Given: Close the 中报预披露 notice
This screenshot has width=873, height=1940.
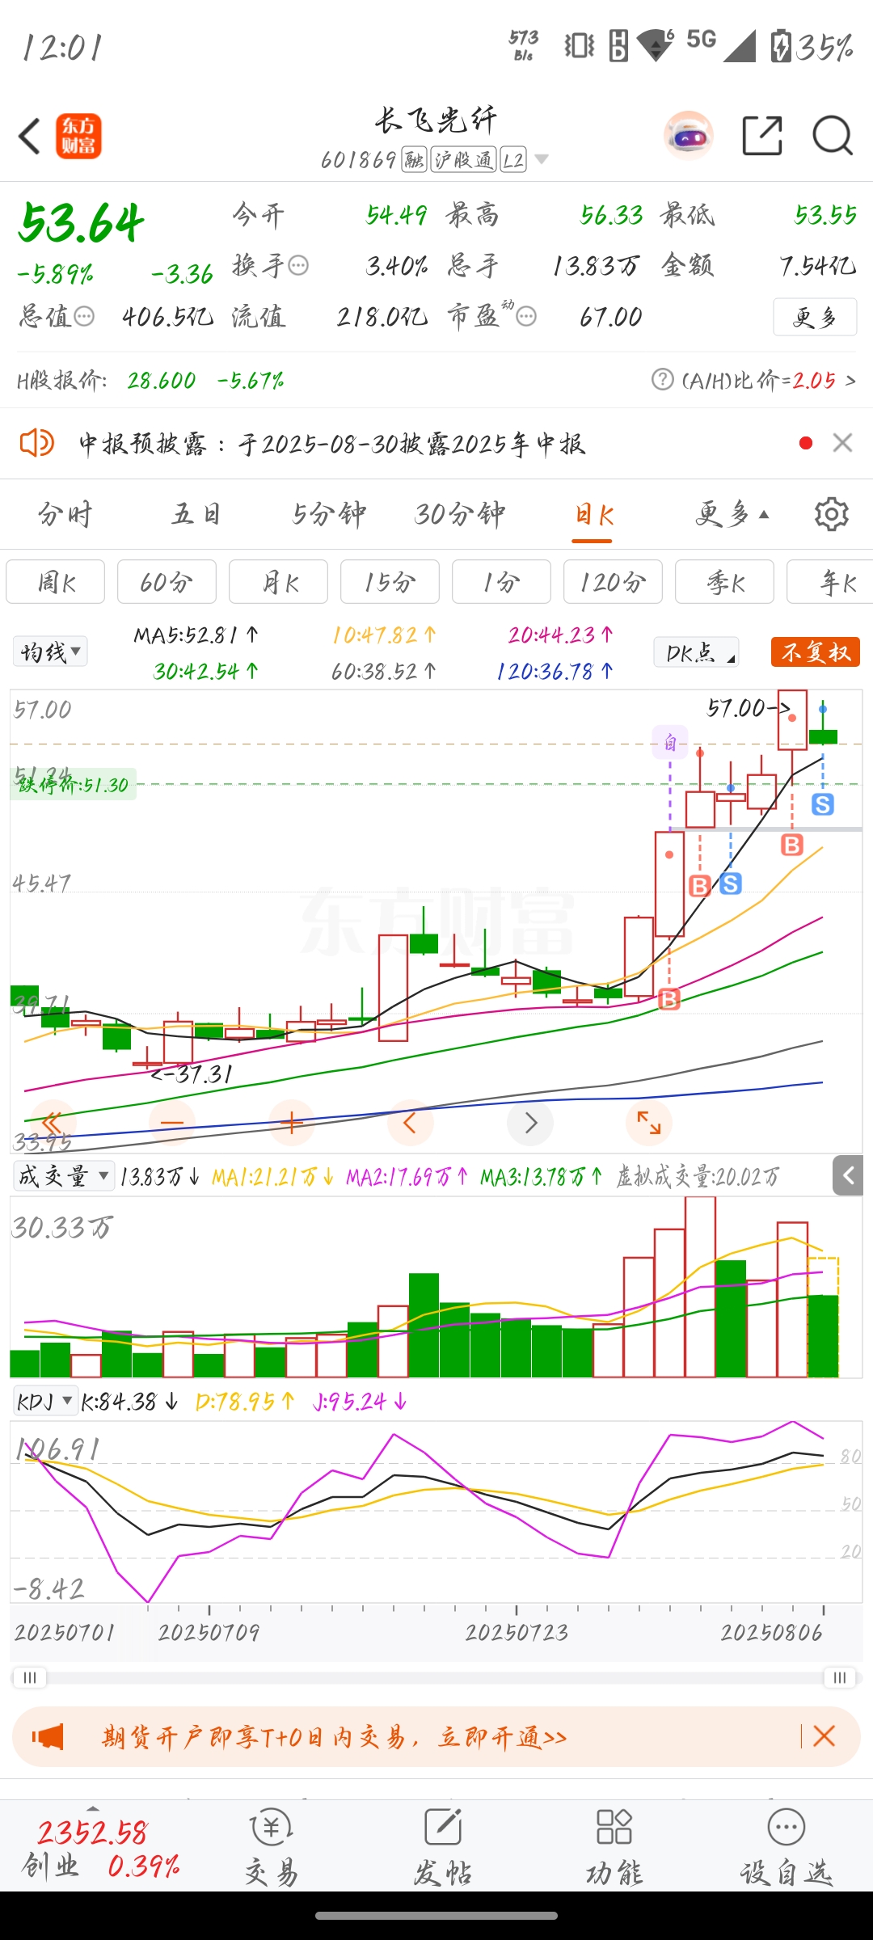Looking at the screenshot, I should coord(843,443).
